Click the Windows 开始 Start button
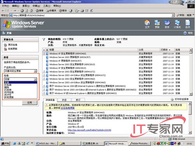The width and height of the screenshot is (195, 146). pyautogui.click(x=5, y=143)
